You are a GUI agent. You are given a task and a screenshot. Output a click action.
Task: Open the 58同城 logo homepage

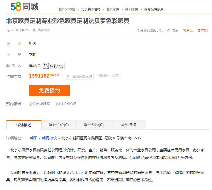(25, 6)
